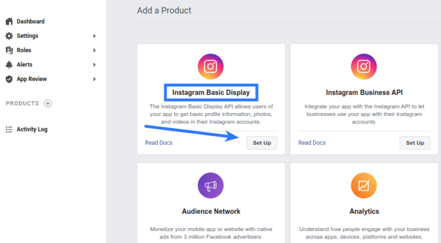Image resolution: width=441 pixels, height=243 pixels.
Task: Click the Audience Network megaphone icon
Action: 210,186
